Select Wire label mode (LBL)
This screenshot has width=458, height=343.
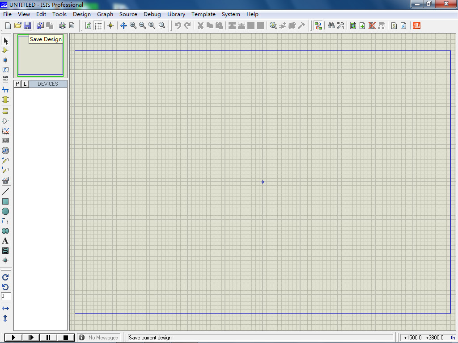(x=5, y=70)
